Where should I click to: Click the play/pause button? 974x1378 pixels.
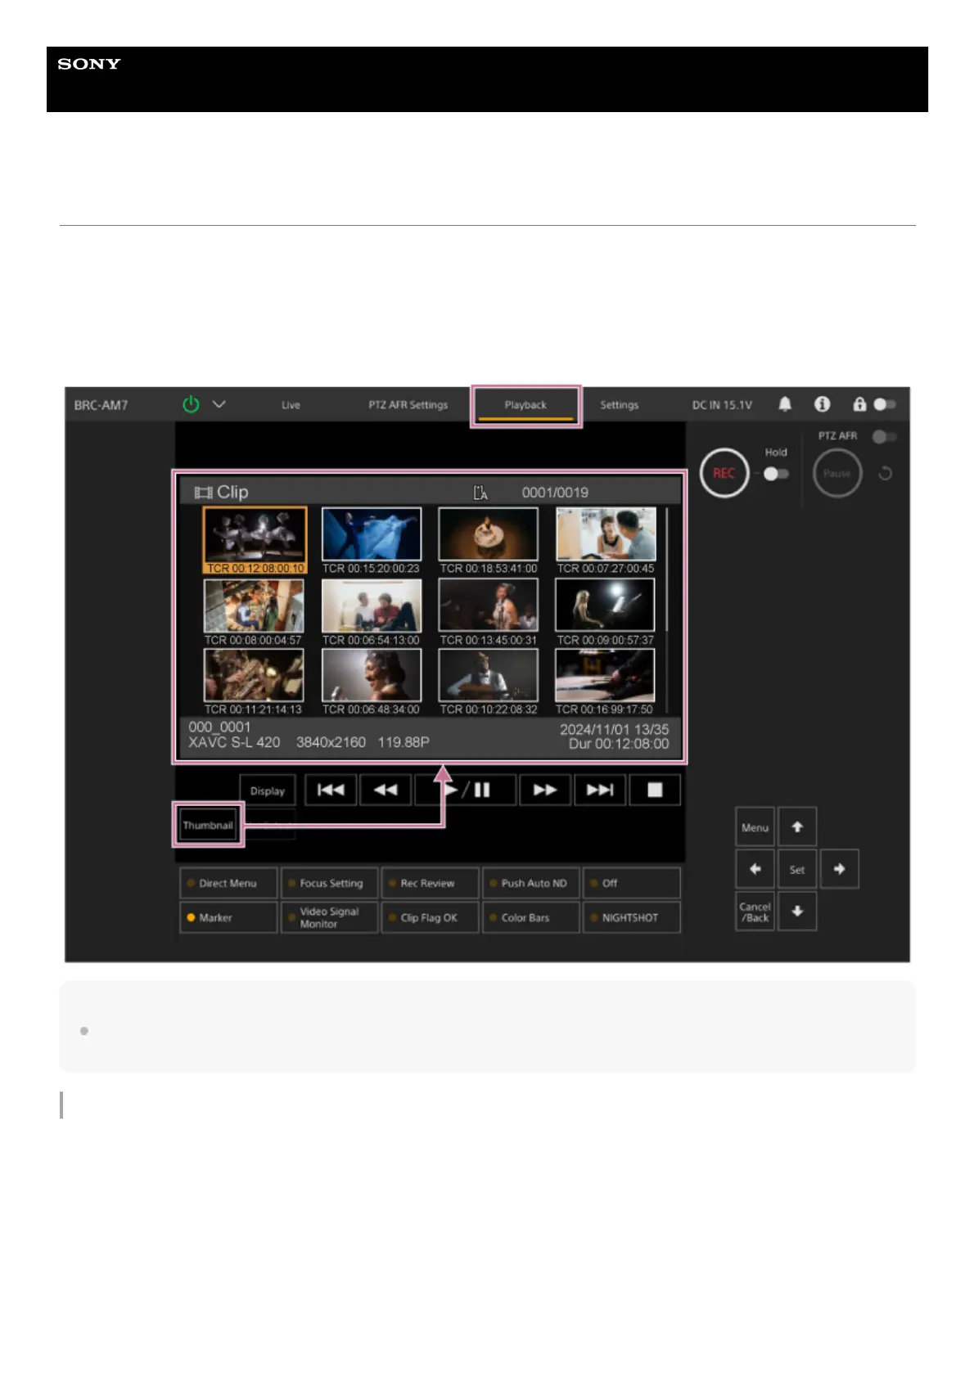click(x=466, y=790)
